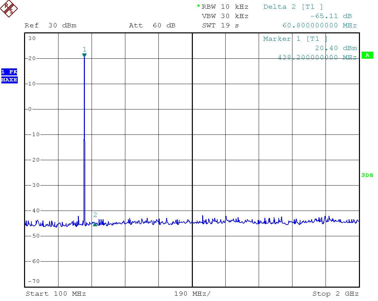The image size is (378, 301).
Task: Toggle the MAXH max hold badge
Action: [x=9, y=80]
